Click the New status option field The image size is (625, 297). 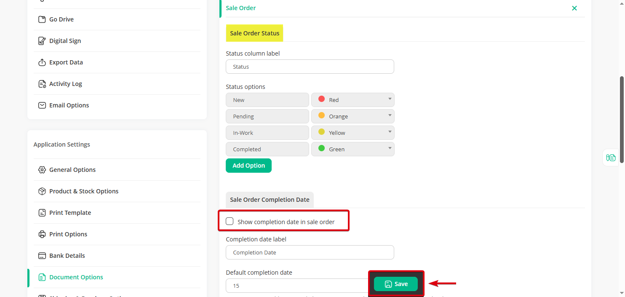tap(267, 100)
